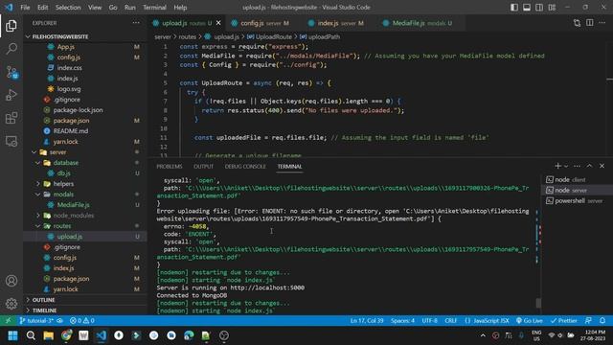Open the launch profile dropdown arrow
The width and height of the screenshot is (613, 345).
tap(566, 166)
